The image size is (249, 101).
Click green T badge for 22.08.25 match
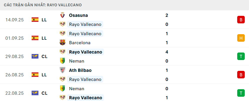point(241,93)
